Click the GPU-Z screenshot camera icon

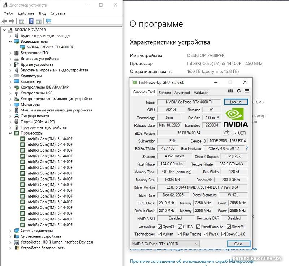coord(230,91)
